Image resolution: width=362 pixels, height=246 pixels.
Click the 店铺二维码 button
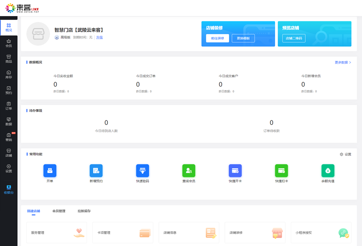(x=294, y=38)
